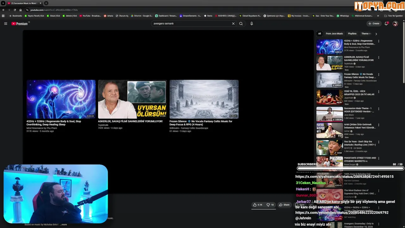Image resolution: width=405 pixels, height=228 pixels.
Task: Reload the page in the browser
Action: click(x=15, y=10)
